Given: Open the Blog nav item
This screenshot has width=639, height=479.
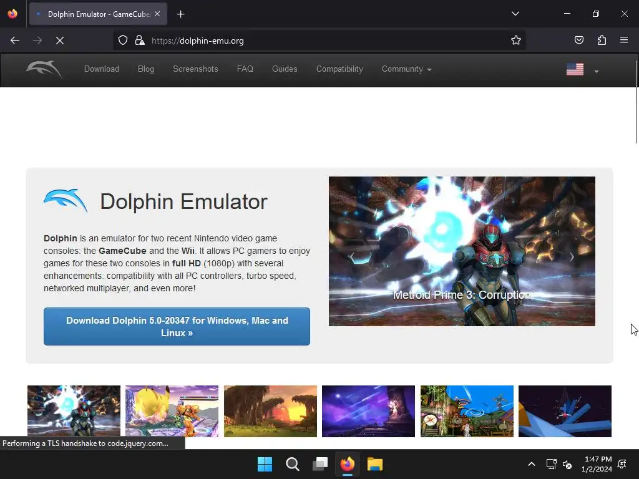Looking at the screenshot, I should coord(146,69).
